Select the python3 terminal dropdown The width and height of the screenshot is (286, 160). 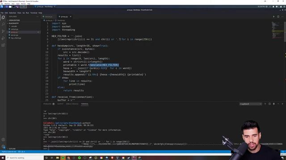point(251,104)
